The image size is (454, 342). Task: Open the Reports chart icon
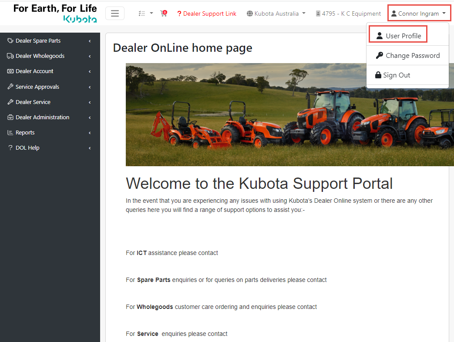pyautogui.click(x=10, y=132)
